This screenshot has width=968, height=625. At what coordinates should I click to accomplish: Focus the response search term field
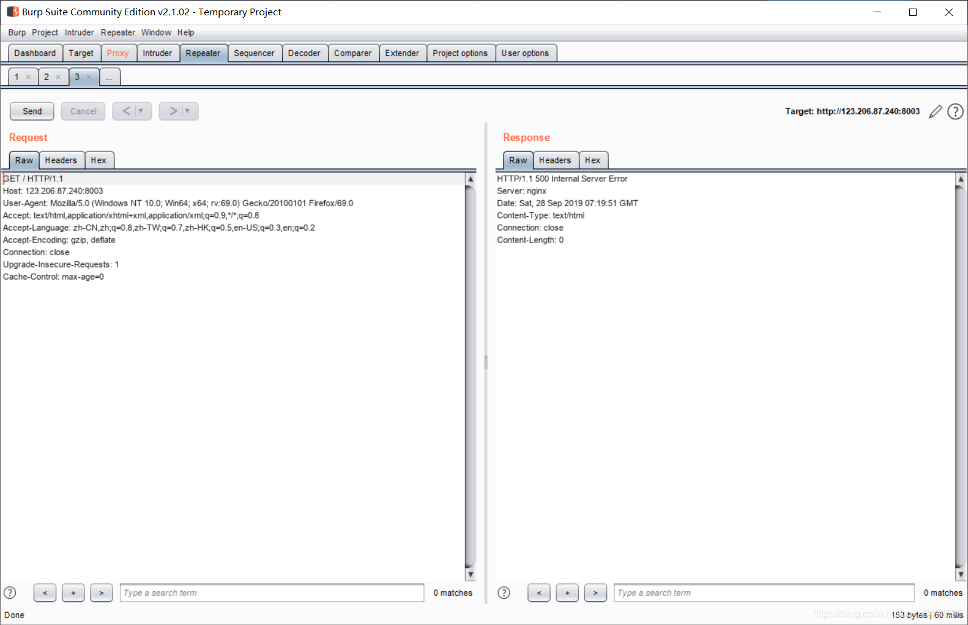(764, 593)
